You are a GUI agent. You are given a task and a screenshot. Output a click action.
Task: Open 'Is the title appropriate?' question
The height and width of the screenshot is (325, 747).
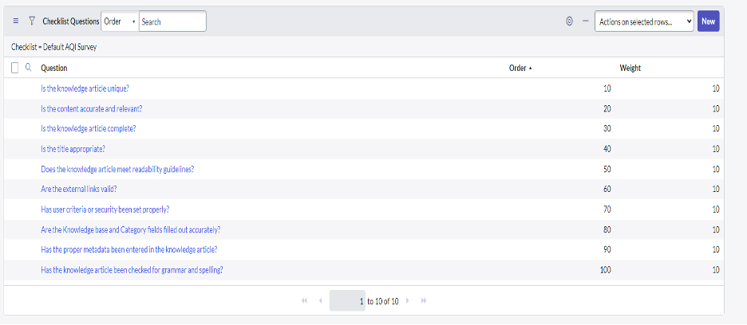click(73, 149)
